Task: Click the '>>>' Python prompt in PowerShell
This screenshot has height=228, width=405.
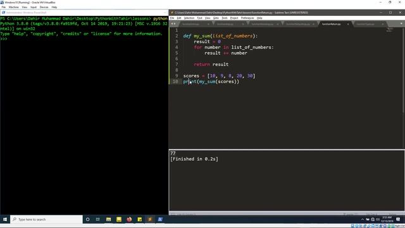Action: click(4, 39)
